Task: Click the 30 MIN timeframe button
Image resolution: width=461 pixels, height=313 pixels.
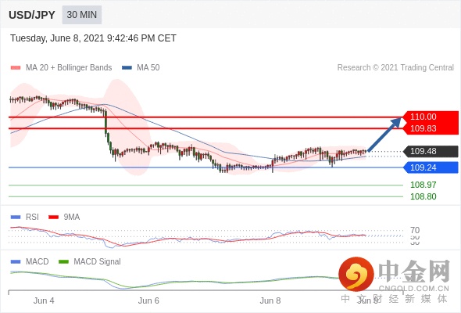Action: 82,15
